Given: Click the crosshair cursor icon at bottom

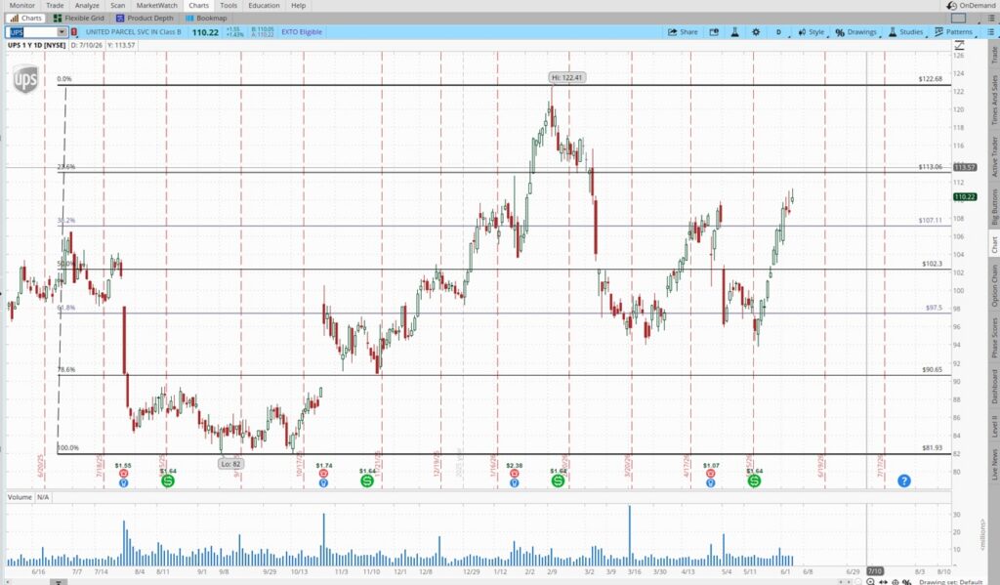Looking at the screenshot, I should (896, 582).
